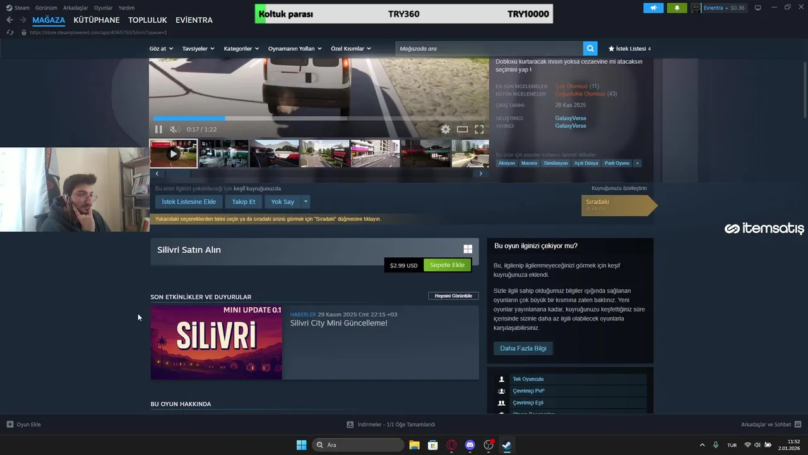Select first video thumbnail with play icon

(173, 154)
